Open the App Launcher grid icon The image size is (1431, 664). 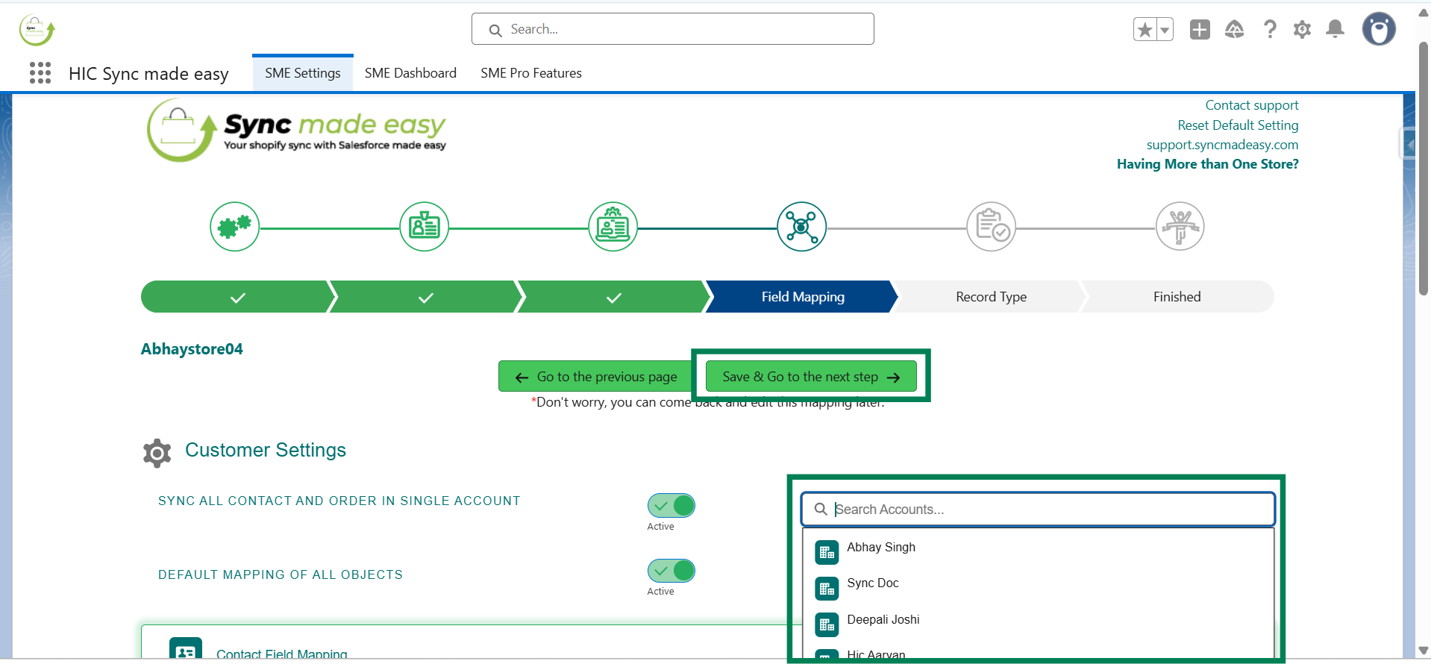[40, 73]
